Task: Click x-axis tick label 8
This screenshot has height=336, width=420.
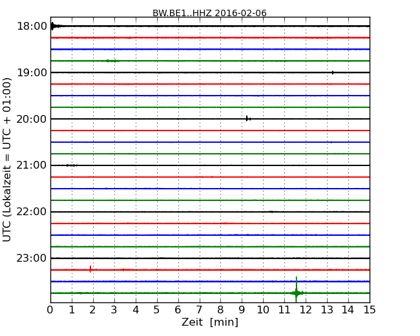Action: [x=220, y=310]
